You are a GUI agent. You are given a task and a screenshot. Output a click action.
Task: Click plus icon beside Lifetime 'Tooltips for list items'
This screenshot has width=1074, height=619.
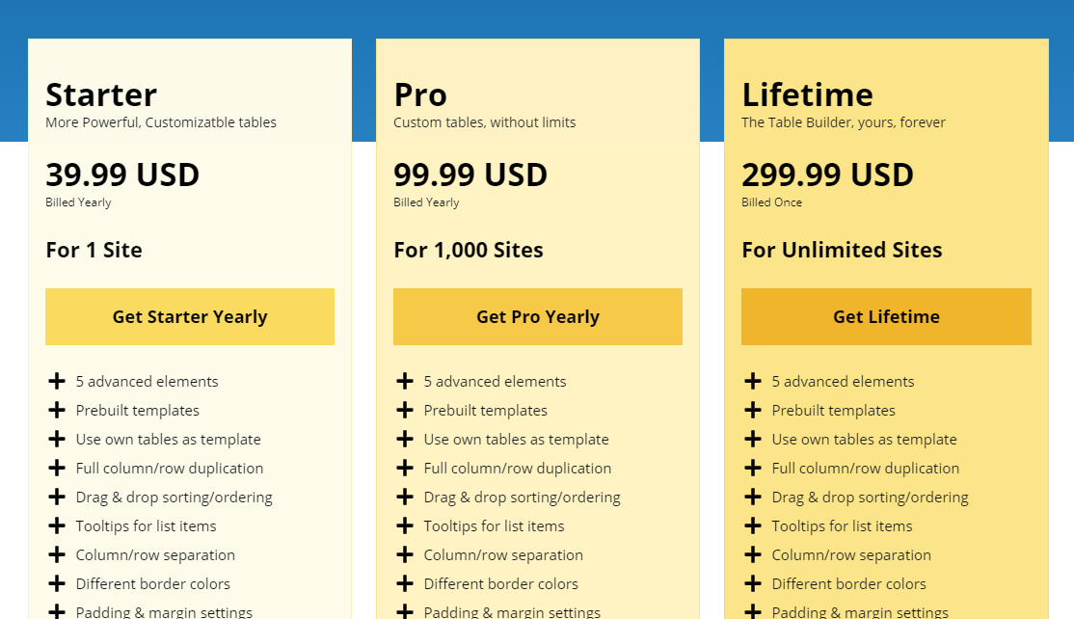(x=753, y=525)
